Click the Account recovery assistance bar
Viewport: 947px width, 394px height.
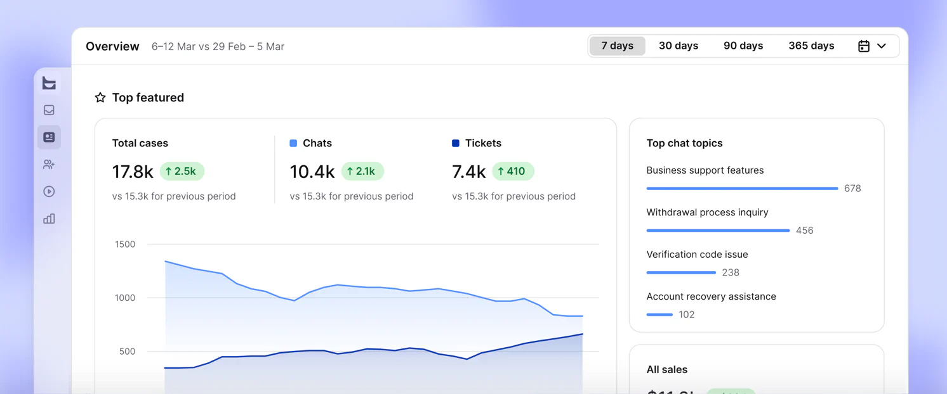click(x=659, y=315)
